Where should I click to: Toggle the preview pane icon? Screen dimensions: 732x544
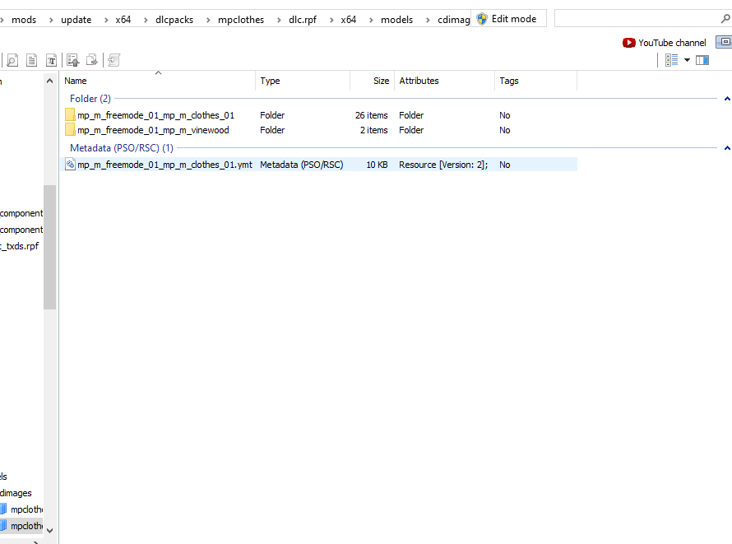click(702, 60)
